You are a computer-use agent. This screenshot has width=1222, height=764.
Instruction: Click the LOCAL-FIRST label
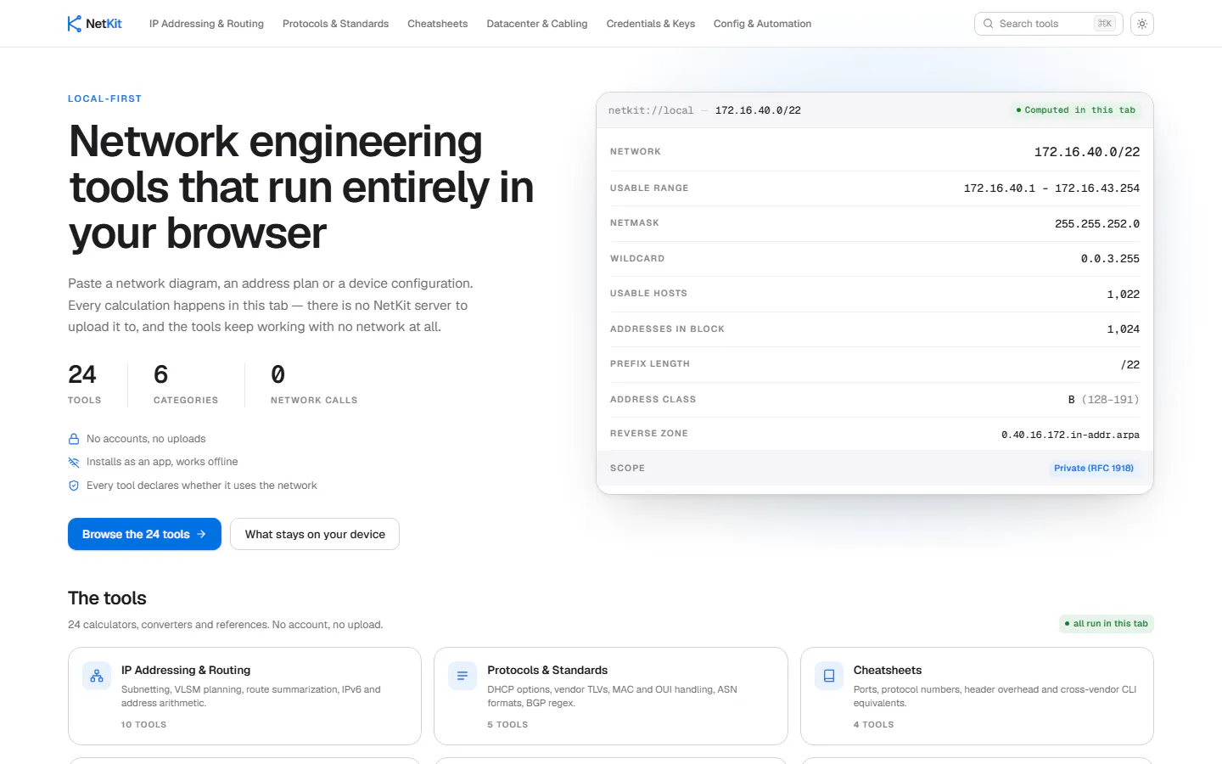(x=104, y=98)
